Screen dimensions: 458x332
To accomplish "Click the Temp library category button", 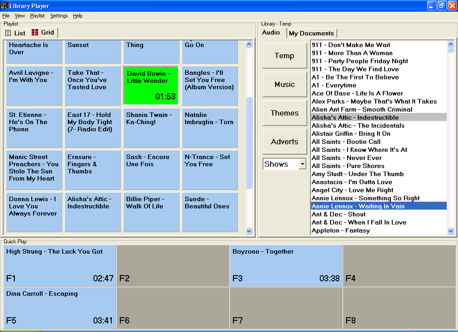I will (284, 56).
